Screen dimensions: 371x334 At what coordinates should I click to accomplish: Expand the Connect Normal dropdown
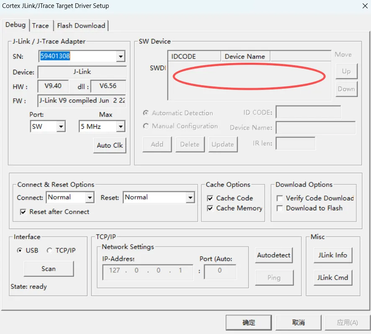click(90, 197)
